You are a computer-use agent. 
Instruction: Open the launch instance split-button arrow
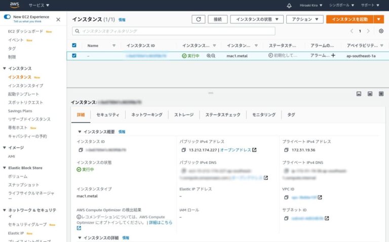[x=379, y=19]
